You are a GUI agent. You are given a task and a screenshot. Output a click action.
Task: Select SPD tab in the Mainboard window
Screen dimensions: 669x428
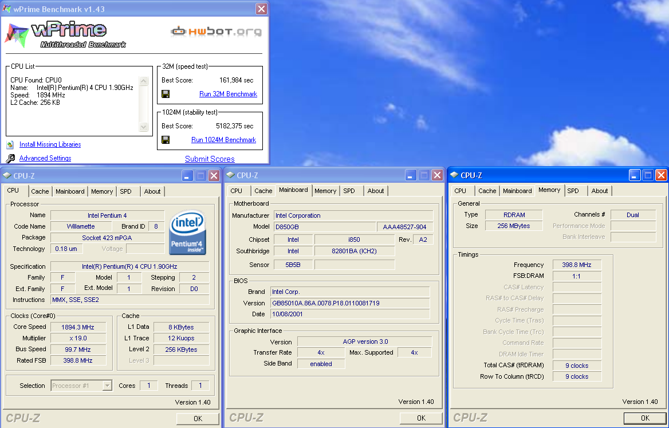[x=349, y=191]
